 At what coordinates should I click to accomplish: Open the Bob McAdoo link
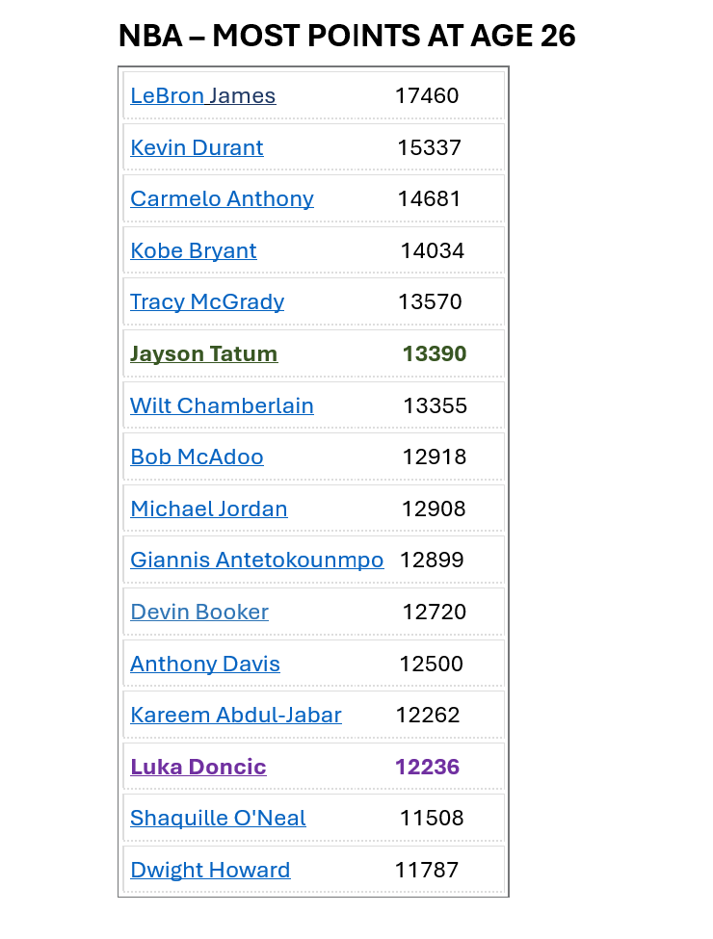[x=197, y=457]
